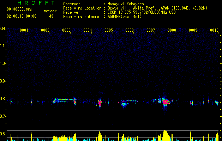The width and height of the screenshot is (222, 141).
Task: Click the yellow power peak before 0805
Action: click(100, 136)
